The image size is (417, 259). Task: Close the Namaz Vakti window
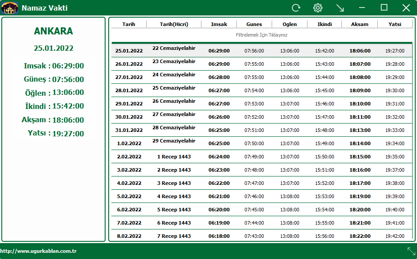click(x=406, y=8)
